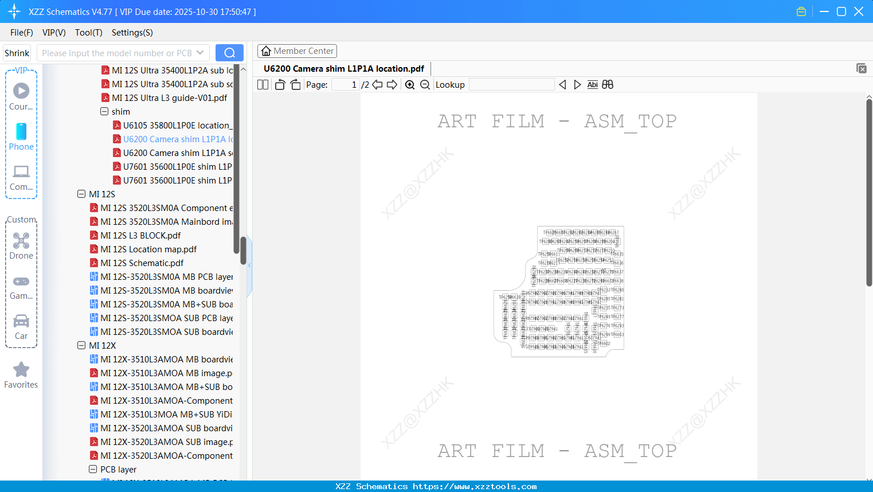Viewport: 873px width, 492px height.
Task: Collapse the PCB layer folder
Action: pyautogui.click(x=93, y=469)
